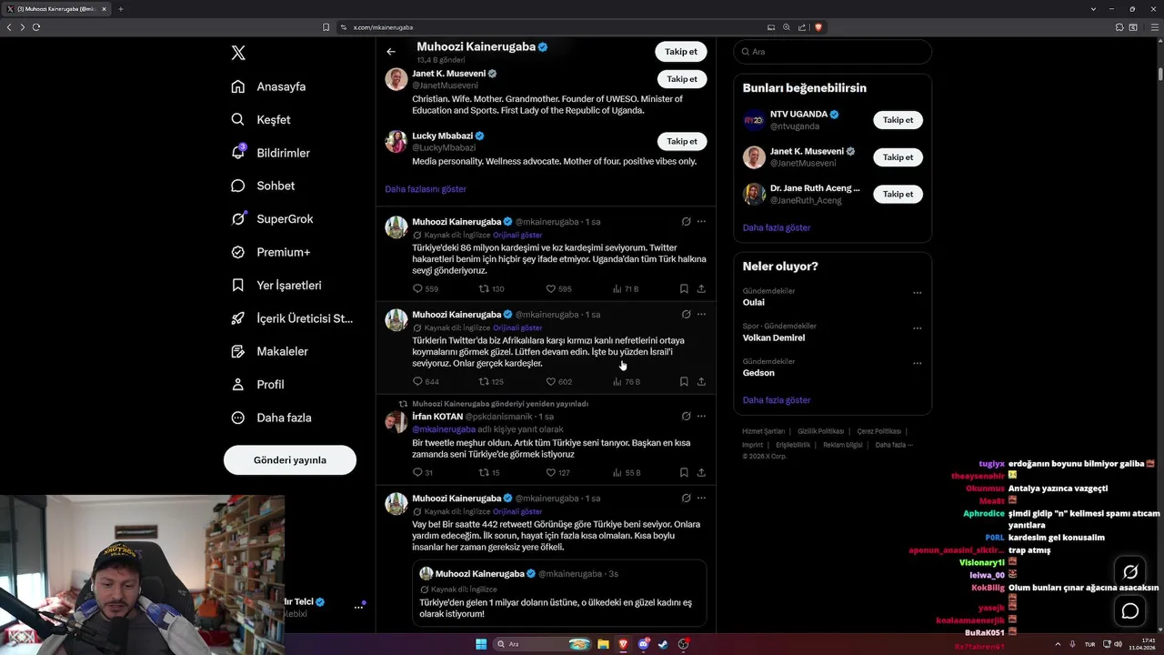The height and width of the screenshot is (655, 1164).
Task: Go to Anasayfa in the sidebar
Action: point(268,86)
